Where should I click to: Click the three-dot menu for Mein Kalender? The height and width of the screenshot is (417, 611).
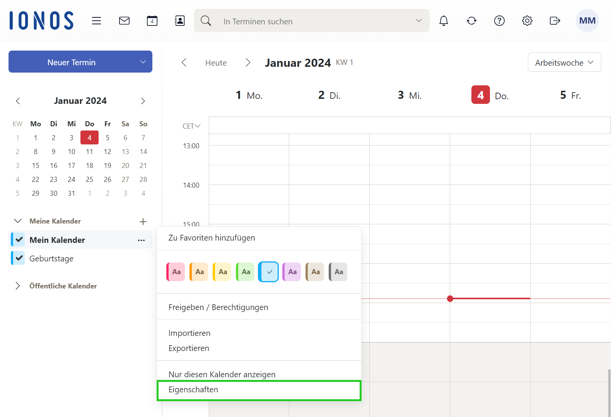click(141, 240)
